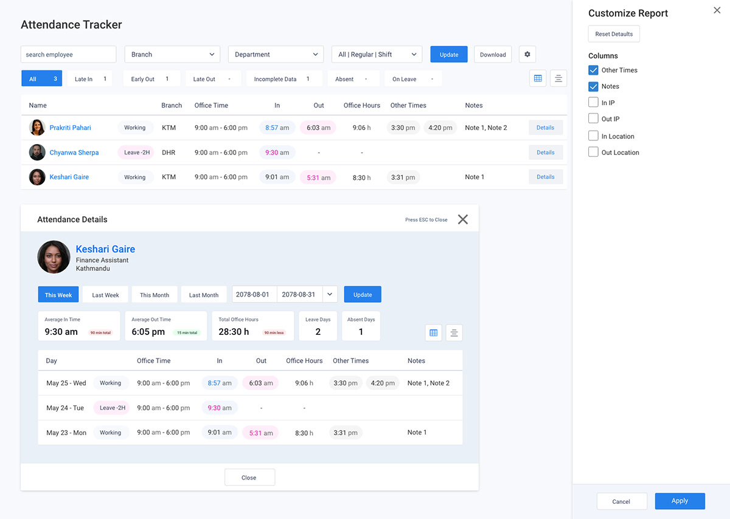This screenshot has width=730, height=519.
Task: Open the Department dropdown
Action: point(276,54)
